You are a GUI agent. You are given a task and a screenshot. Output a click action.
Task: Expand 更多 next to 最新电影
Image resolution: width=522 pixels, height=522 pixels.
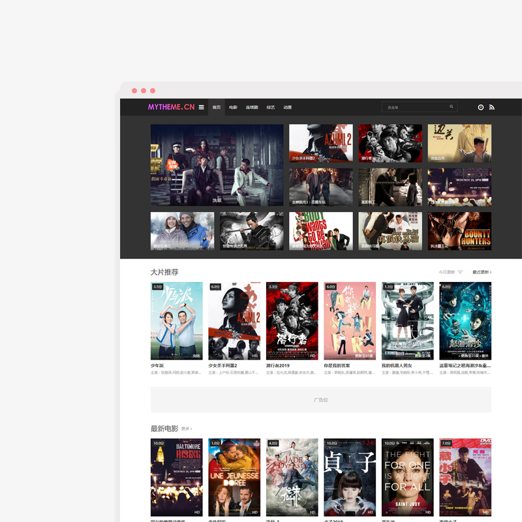click(187, 429)
